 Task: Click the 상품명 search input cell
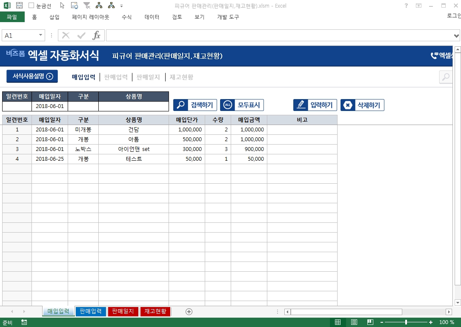[133, 106]
